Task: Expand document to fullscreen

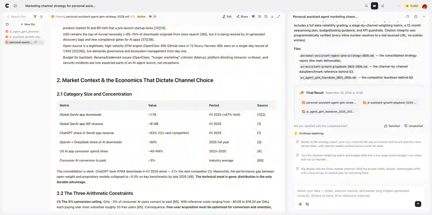Action: tap(278, 17)
